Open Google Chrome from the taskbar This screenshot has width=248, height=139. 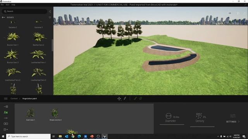coord(73,136)
